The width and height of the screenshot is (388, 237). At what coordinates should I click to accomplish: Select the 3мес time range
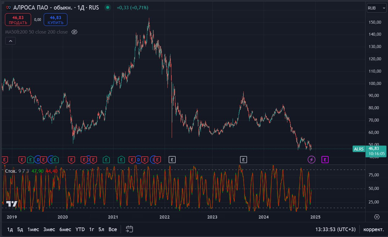tap(49, 229)
